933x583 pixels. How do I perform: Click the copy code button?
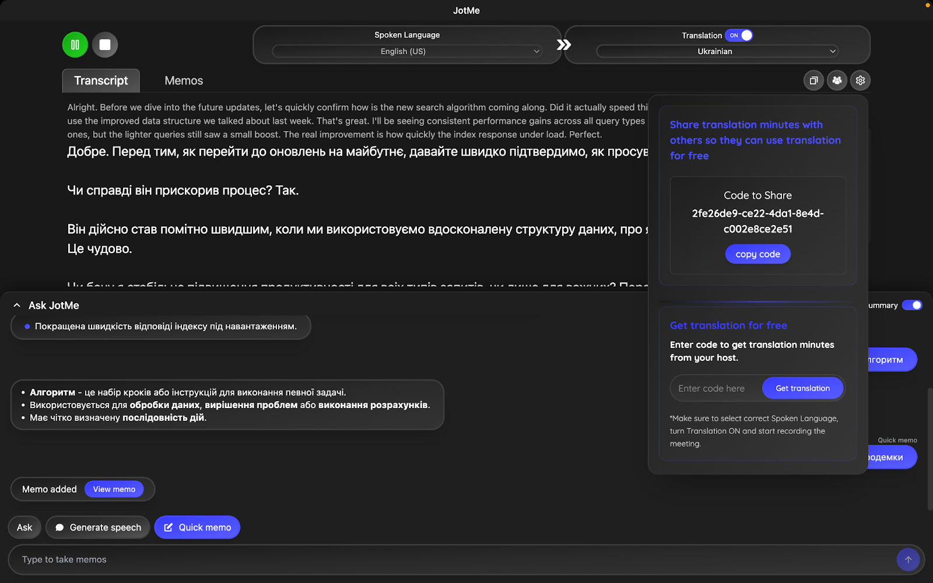click(757, 254)
